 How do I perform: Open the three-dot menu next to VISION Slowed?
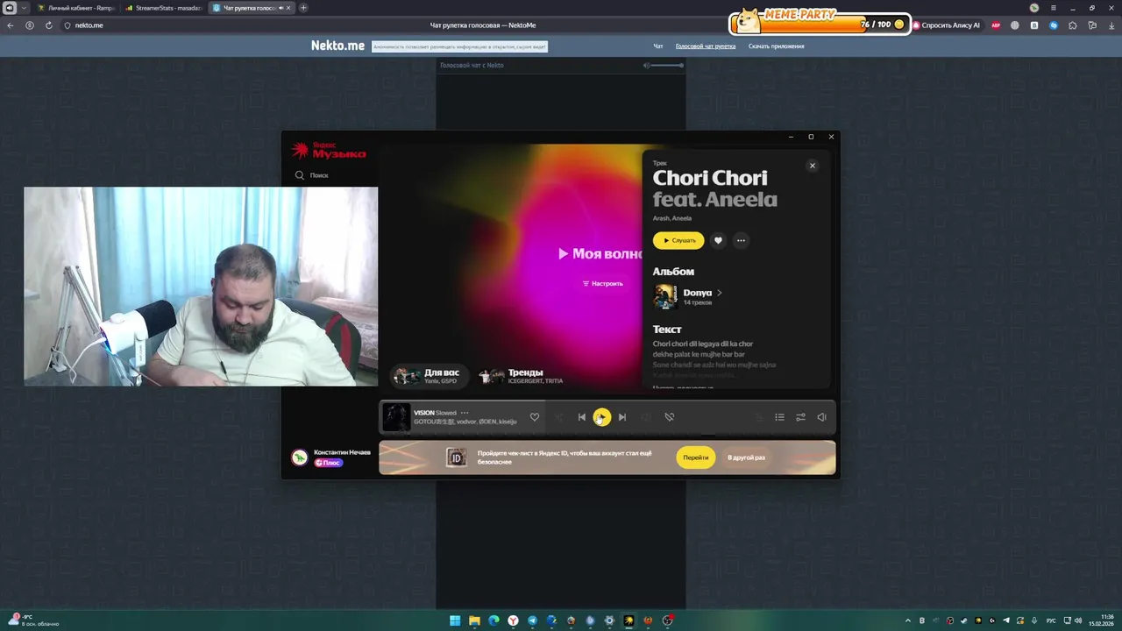(x=465, y=413)
